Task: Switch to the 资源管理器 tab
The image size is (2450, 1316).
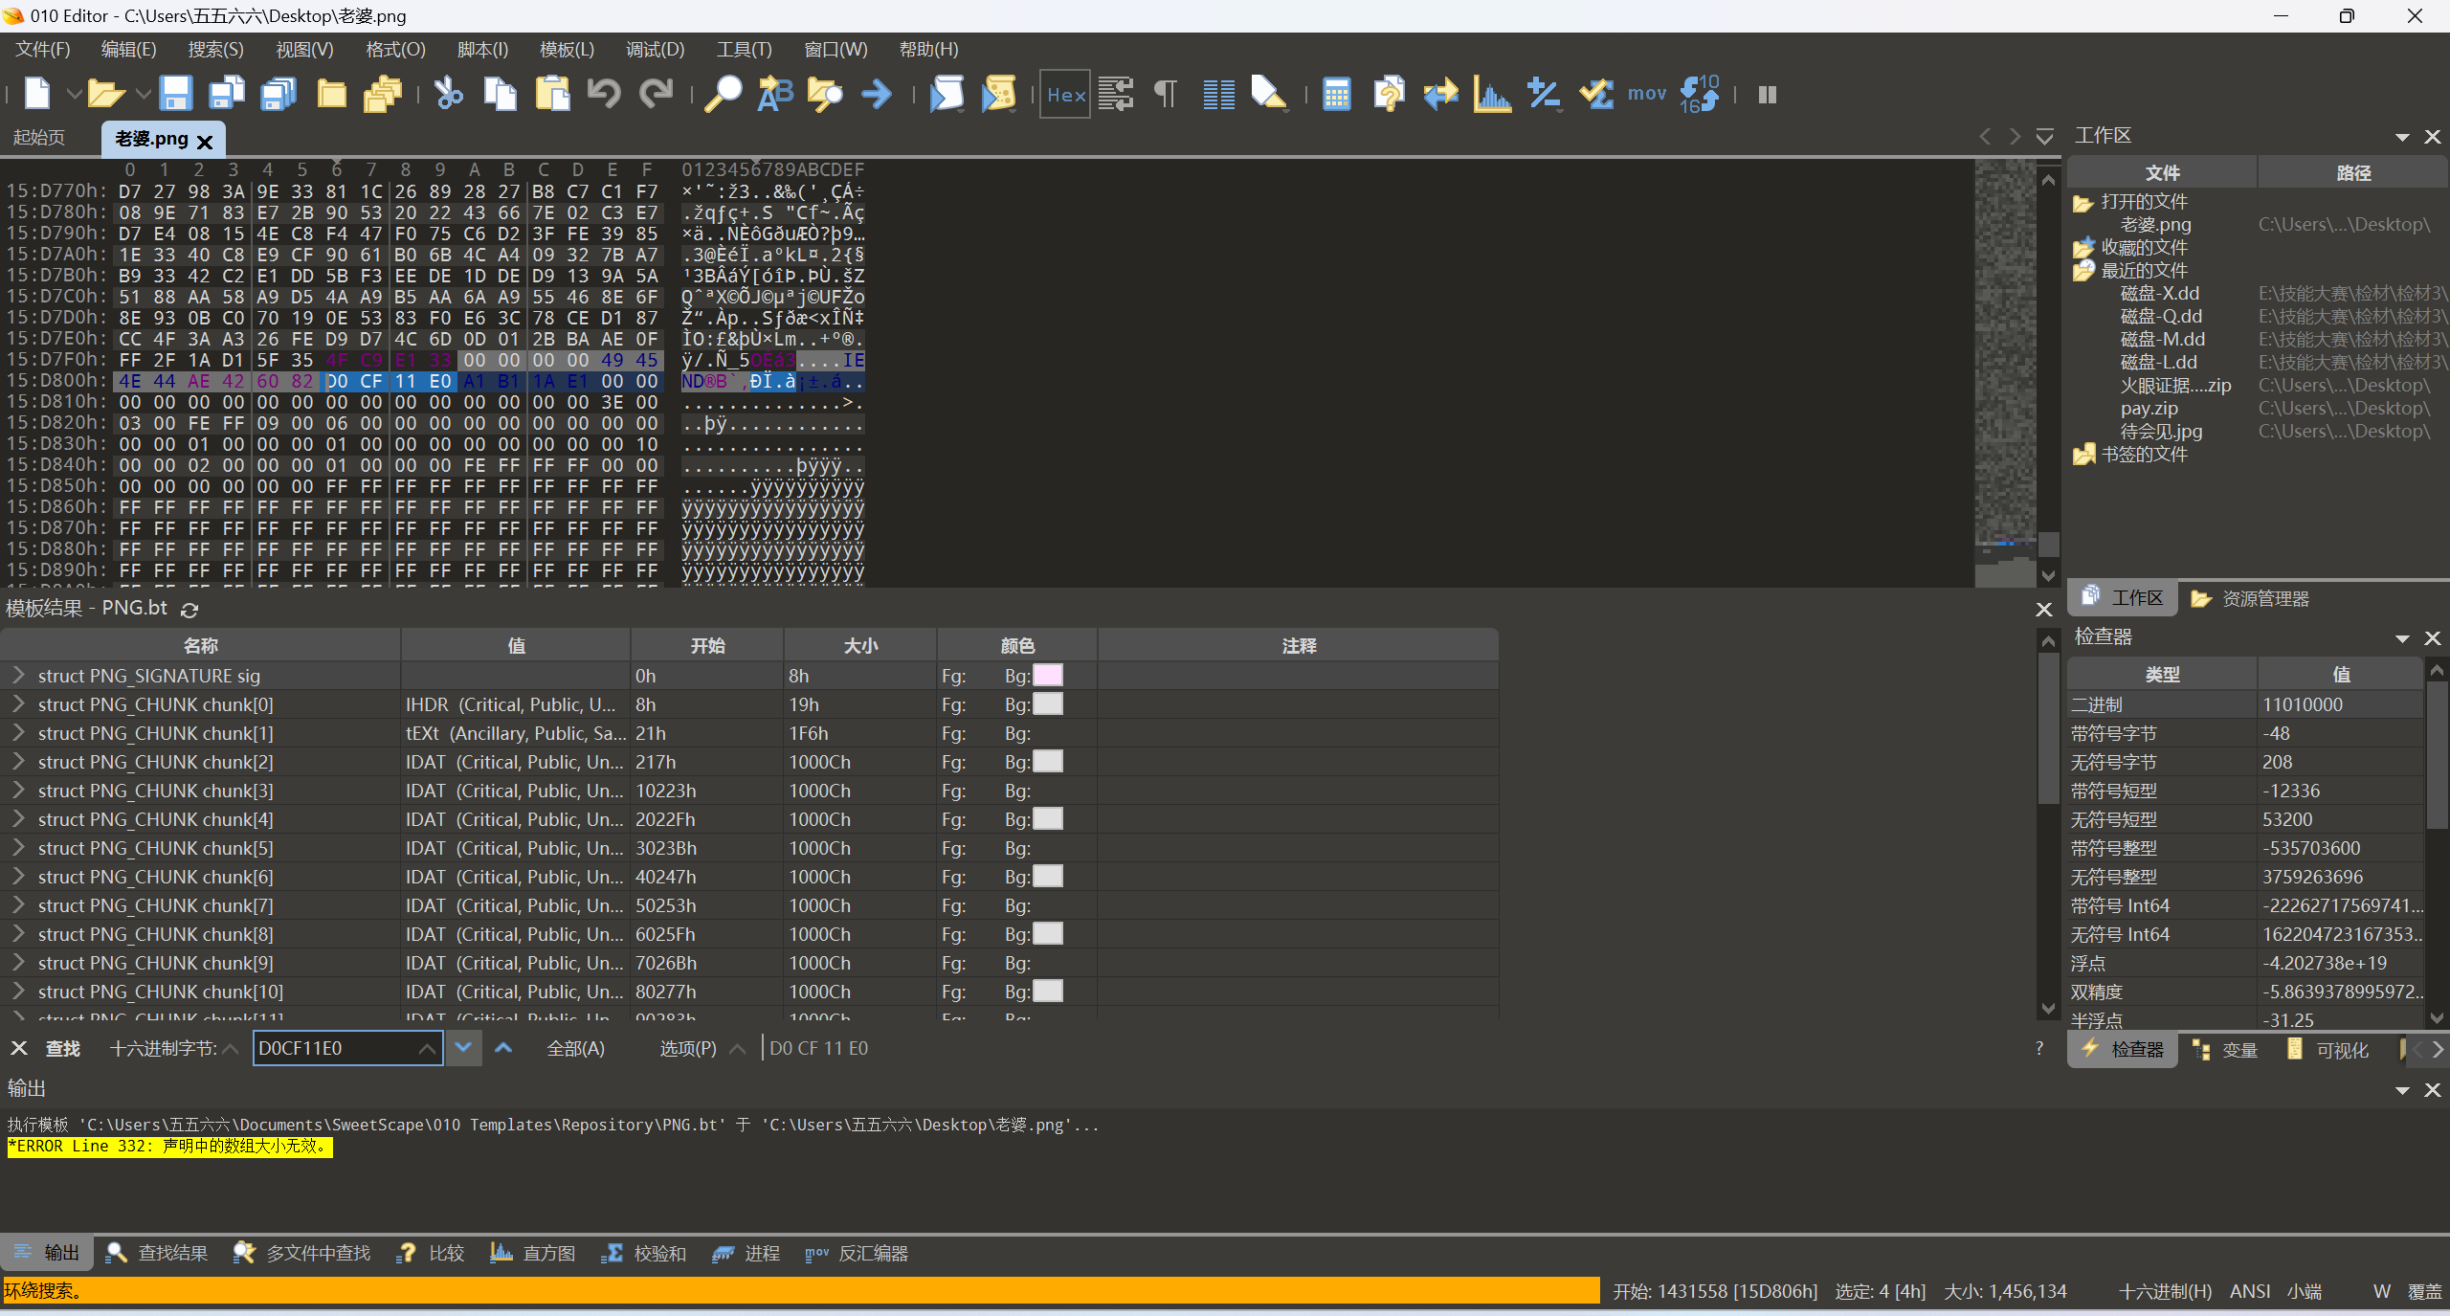Action: [x=2250, y=598]
